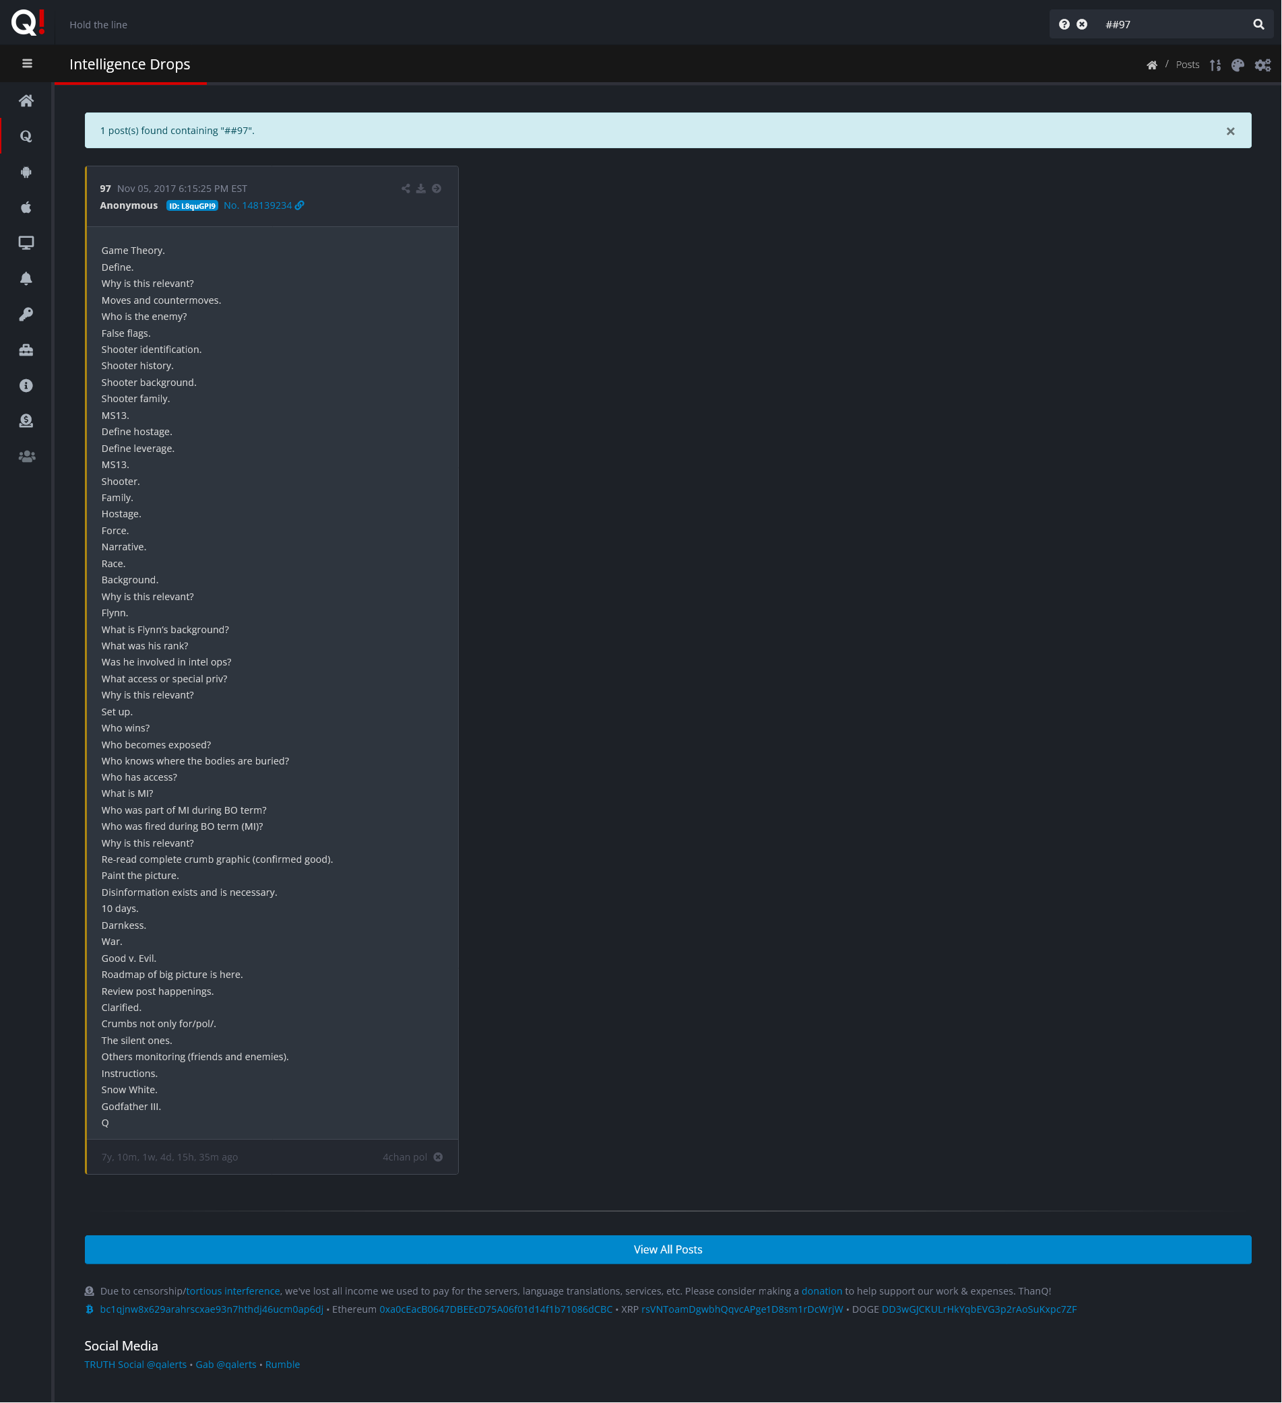Click the donate icon beside censorship notice
Viewport: 1282px width, 1403px height.
90,1292
